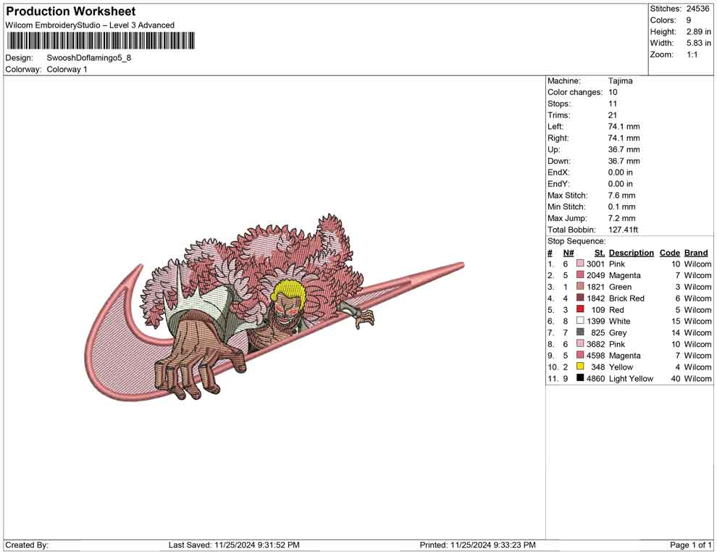The image size is (717, 552).
Task: Pick the red swatch for thread 109
Action: 580,309
